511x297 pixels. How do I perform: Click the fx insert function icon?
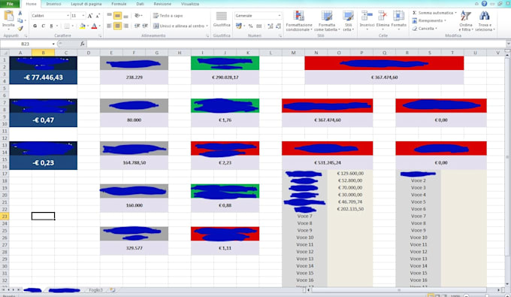(x=82, y=44)
